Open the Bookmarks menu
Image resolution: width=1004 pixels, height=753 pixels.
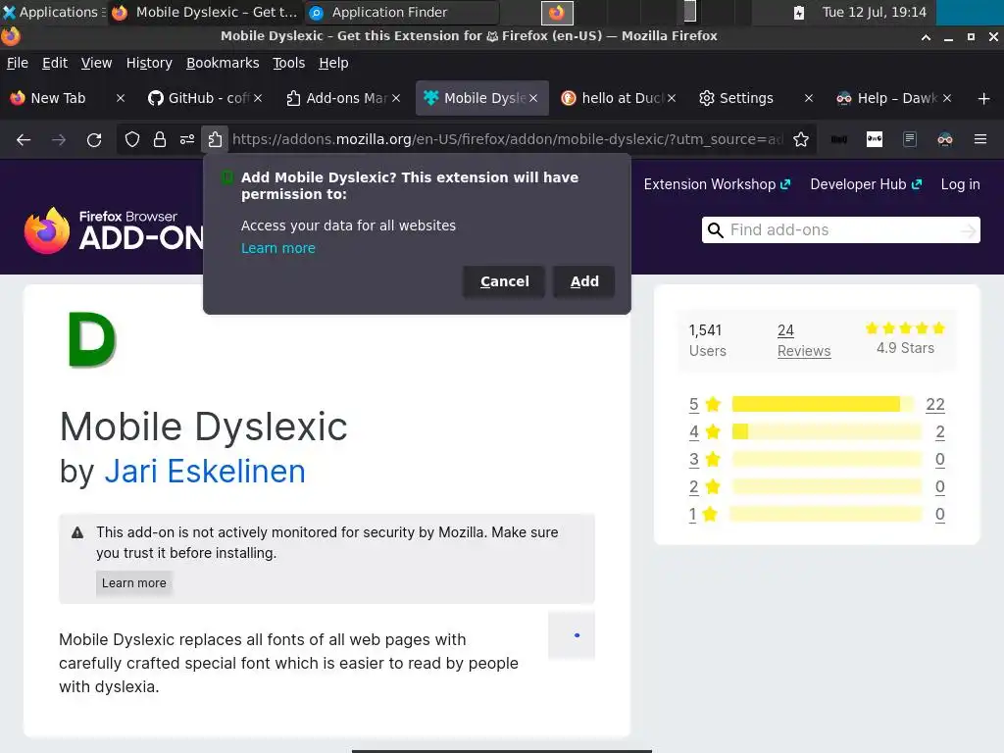coord(223,63)
